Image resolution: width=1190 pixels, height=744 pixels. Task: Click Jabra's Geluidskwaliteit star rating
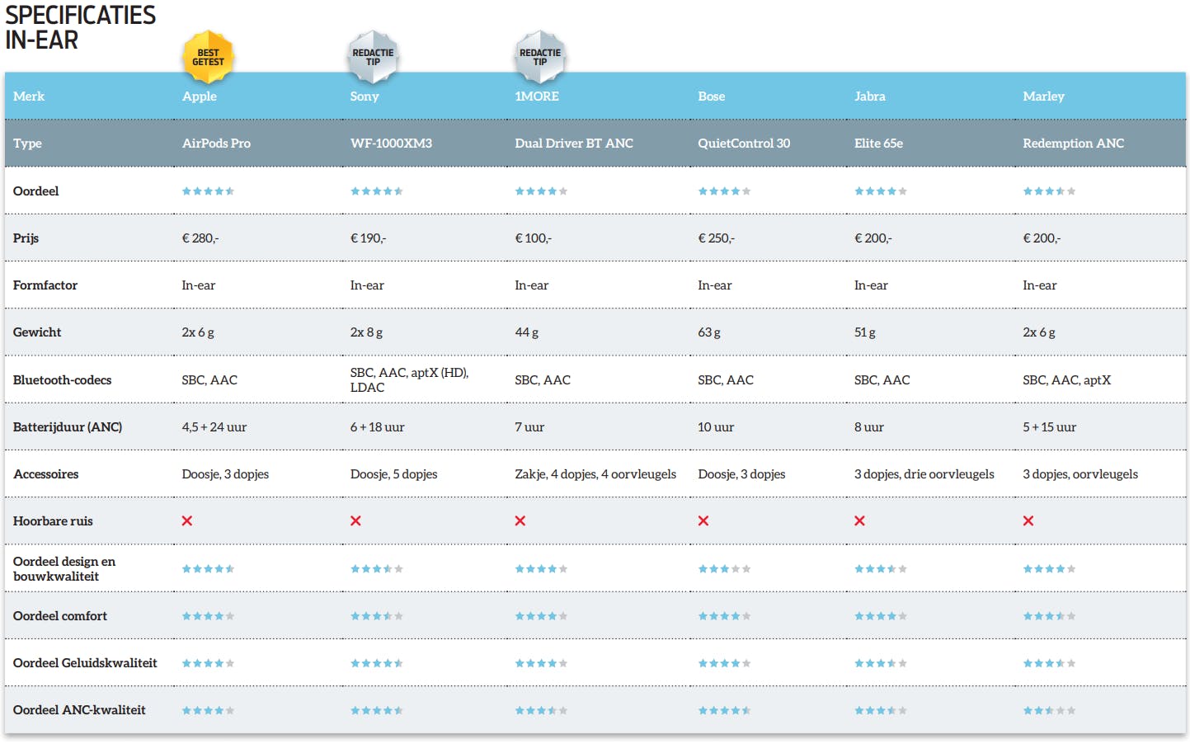(x=881, y=663)
